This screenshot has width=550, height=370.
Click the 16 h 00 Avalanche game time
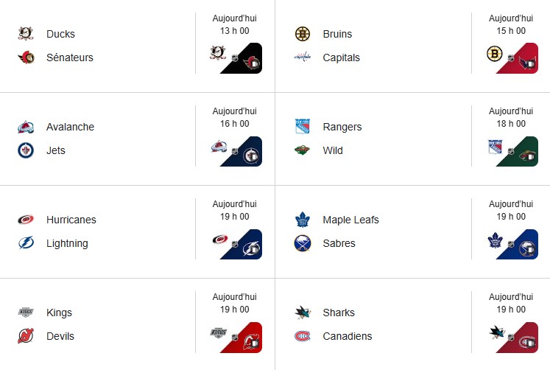coord(234,124)
